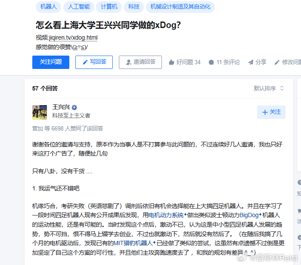Image resolution: width=301 pixels, height=265 pixels.
Task: Open the 11 条评论 comment bubble icon
Action: click(x=211, y=62)
